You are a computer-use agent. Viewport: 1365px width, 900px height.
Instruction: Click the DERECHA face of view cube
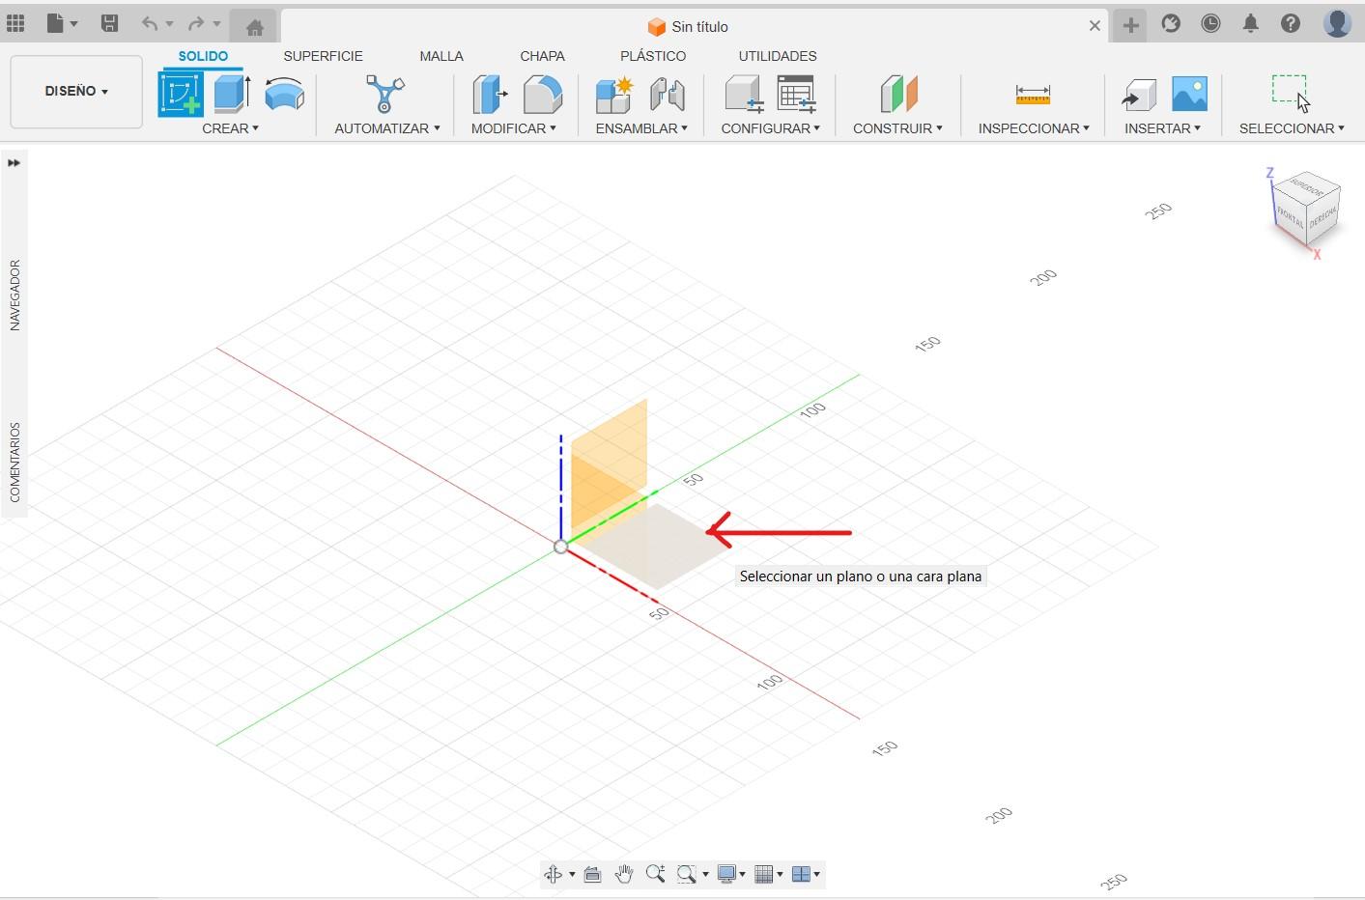coord(1323,215)
